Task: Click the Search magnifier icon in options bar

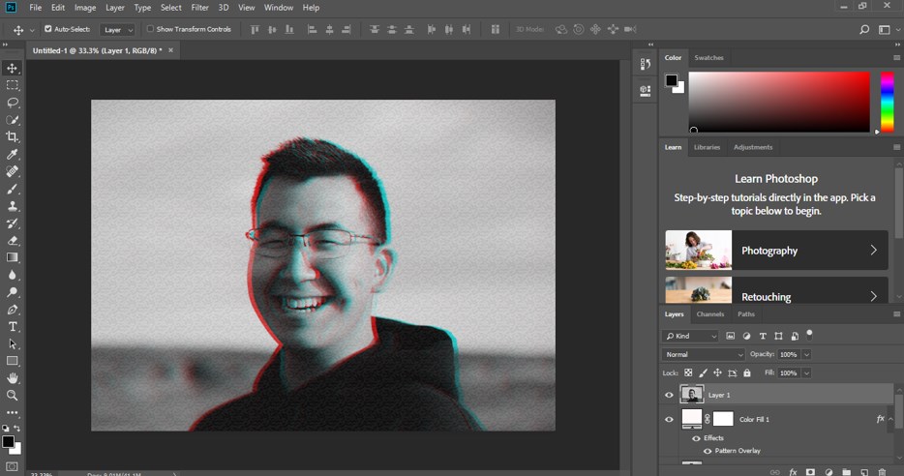Action: pyautogui.click(x=864, y=29)
